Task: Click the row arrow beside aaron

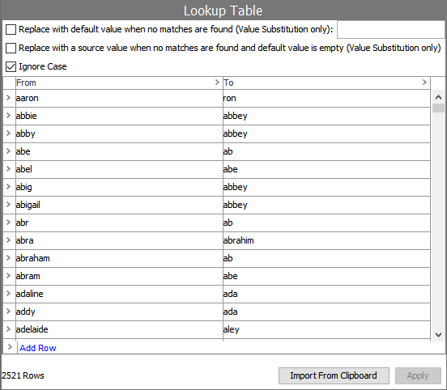Action: tap(8, 98)
